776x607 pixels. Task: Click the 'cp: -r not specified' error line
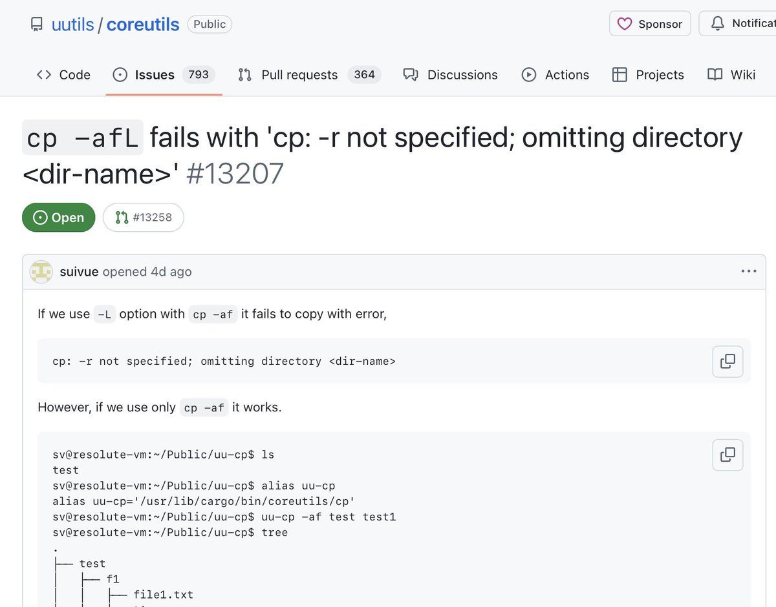pos(224,361)
